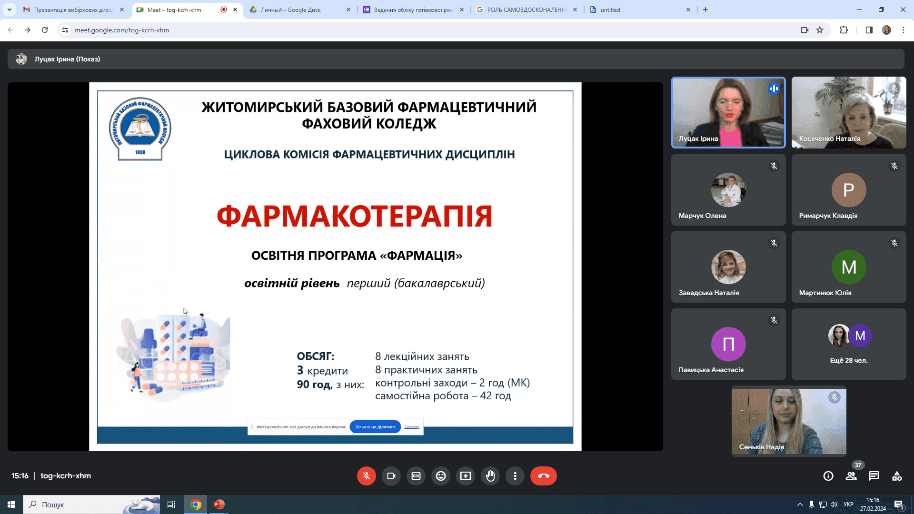This screenshot has width=914, height=514.
Task: Click Мартинюк Юлія participant tile
Action: pos(849,267)
